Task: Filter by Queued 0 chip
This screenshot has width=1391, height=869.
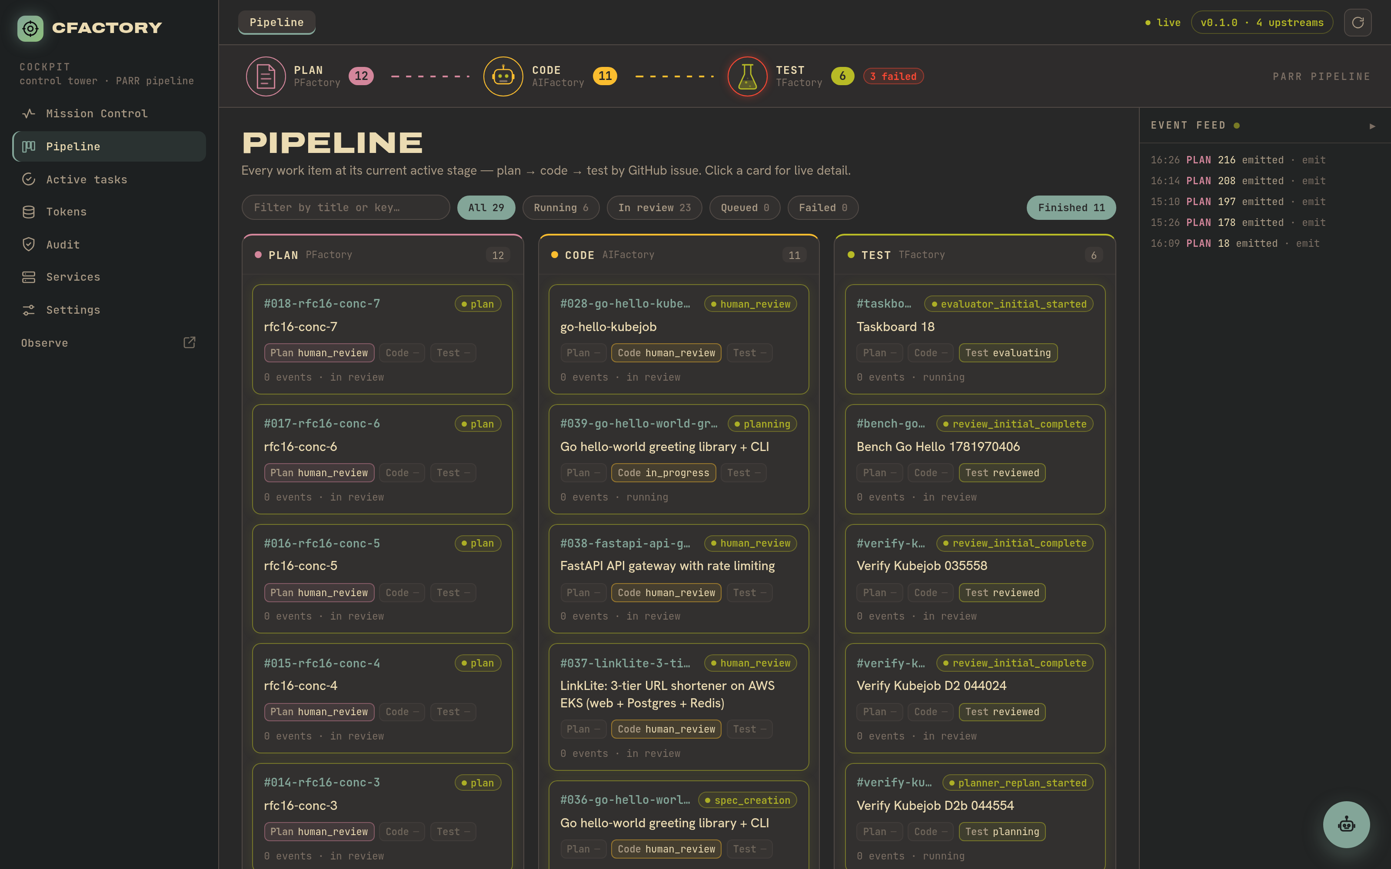Action: pyautogui.click(x=744, y=208)
